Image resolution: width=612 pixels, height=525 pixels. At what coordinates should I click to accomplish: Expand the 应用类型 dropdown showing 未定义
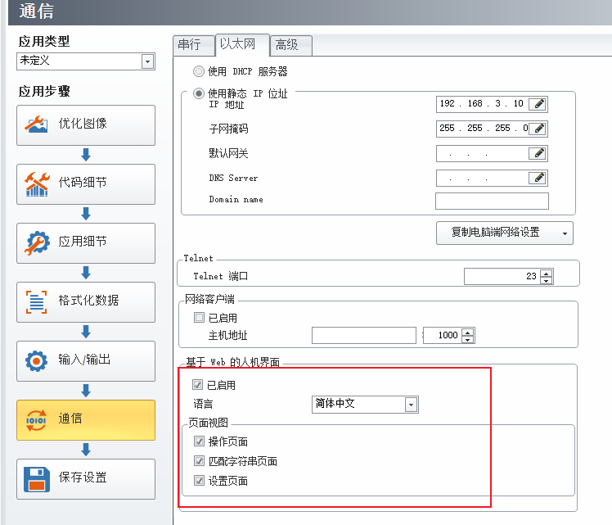click(x=147, y=61)
